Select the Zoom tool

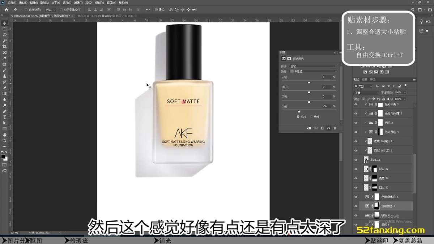click(5, 141)
